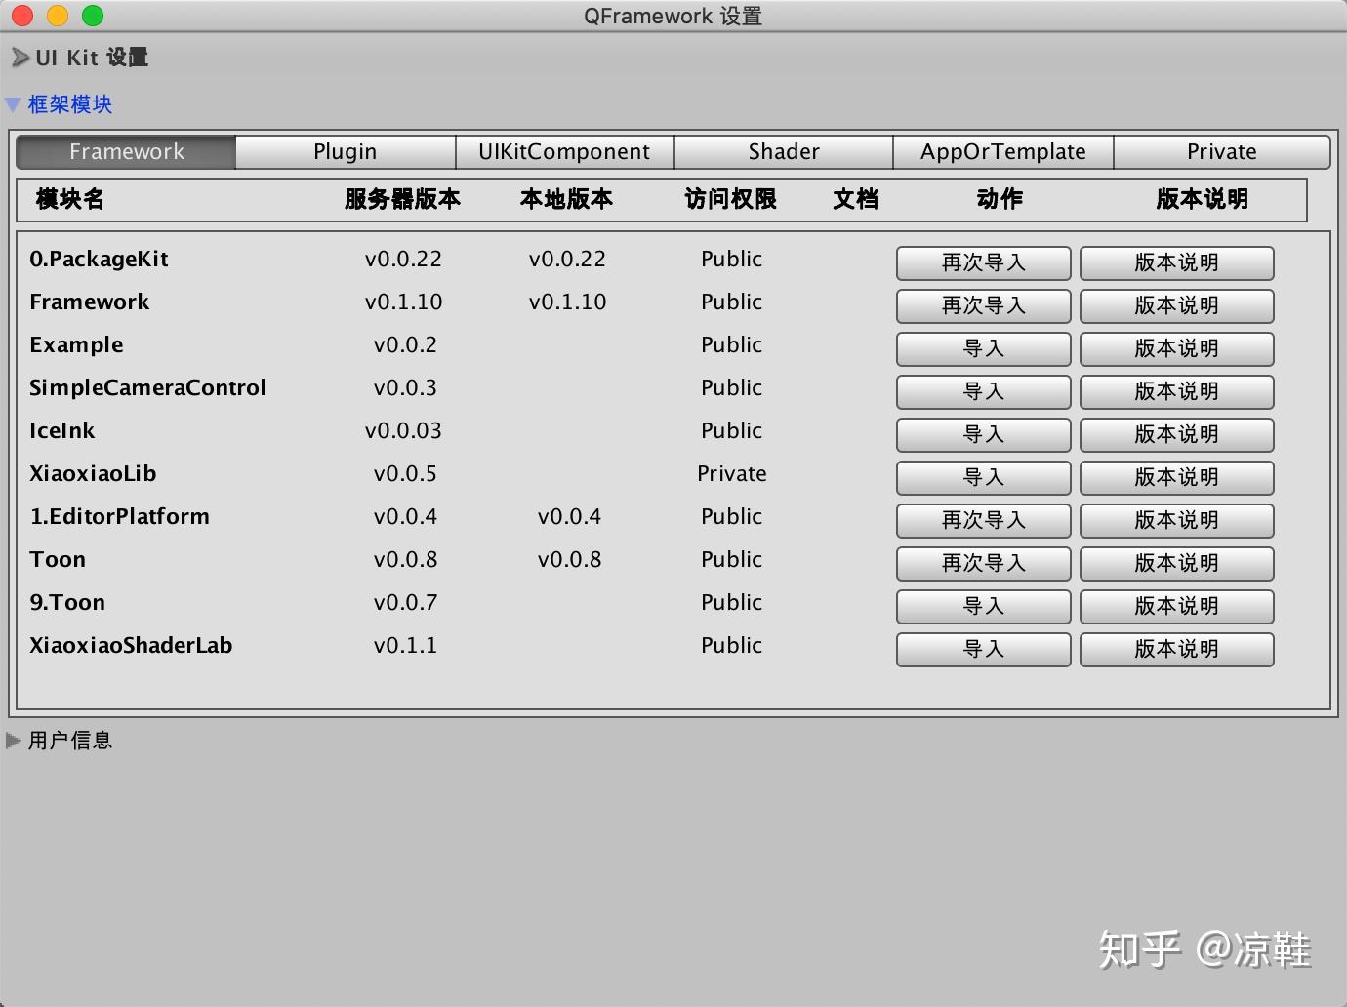1347x1007 pixels.
Task: View 版本说明 for the Framework module
Action: tap(1176, 305)
